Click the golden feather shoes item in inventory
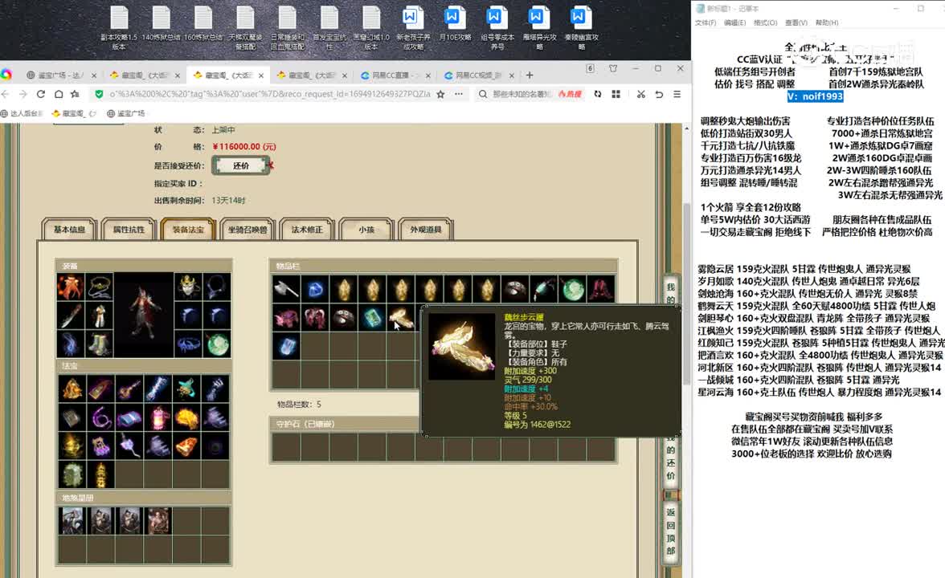Screen dimensions: 945x578 click(x=401, y=318)
